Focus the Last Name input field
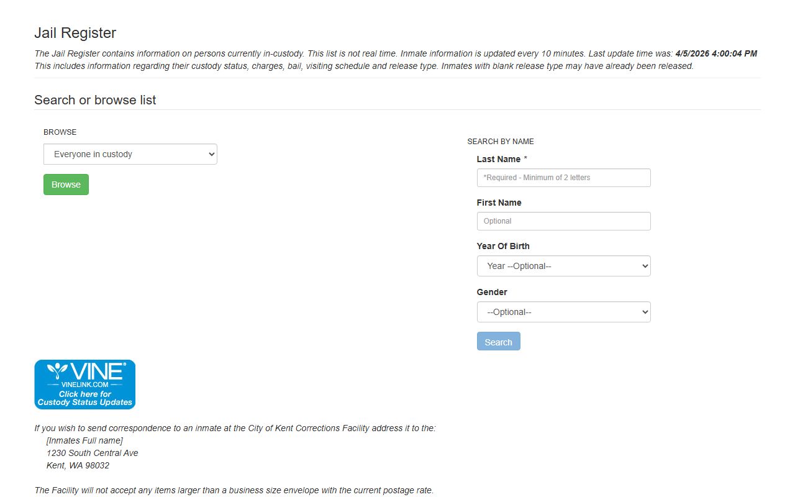The image size is (795, 497). point(564,178)
